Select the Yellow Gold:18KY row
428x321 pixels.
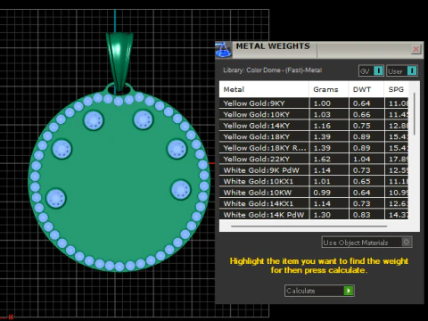tap(314, 136)
